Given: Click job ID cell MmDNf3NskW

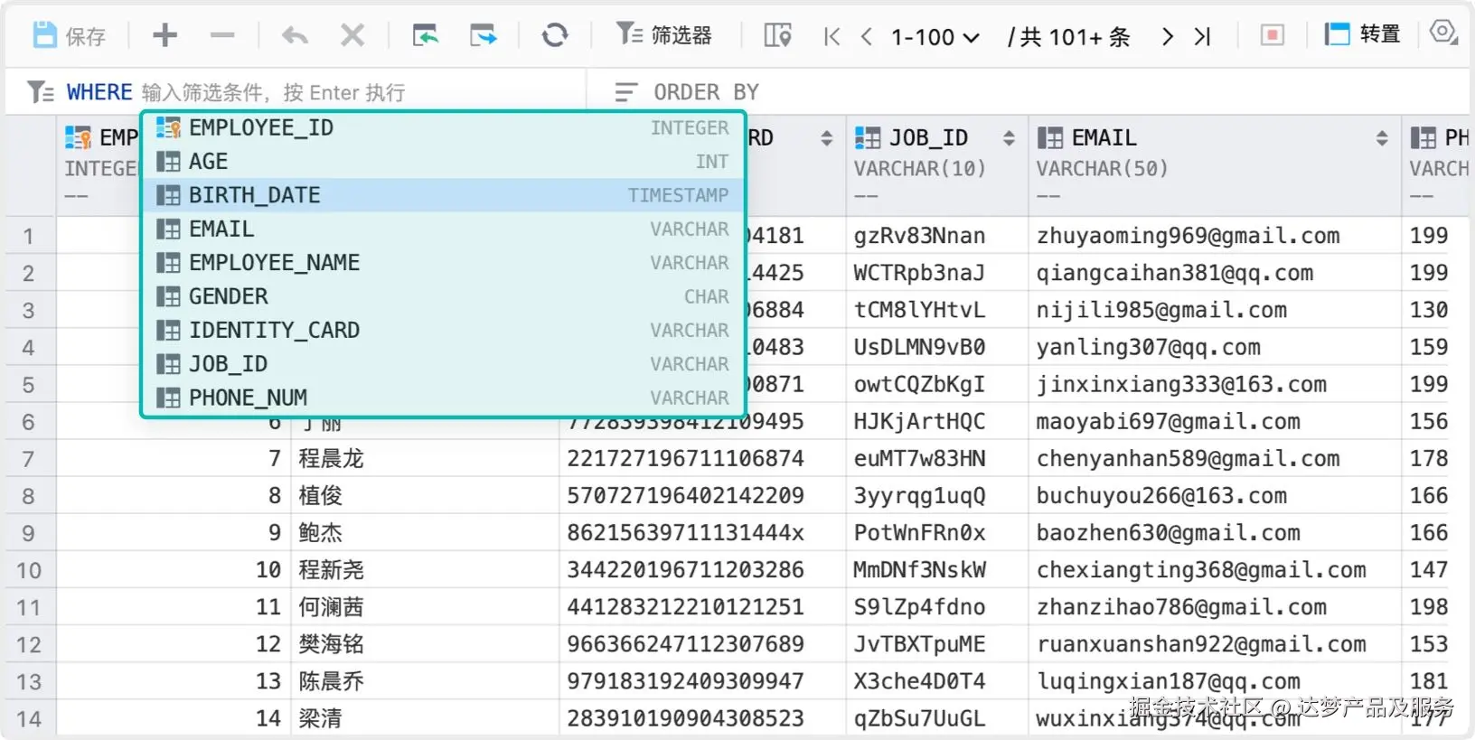Looking at the screenshot, I should 919,570.
